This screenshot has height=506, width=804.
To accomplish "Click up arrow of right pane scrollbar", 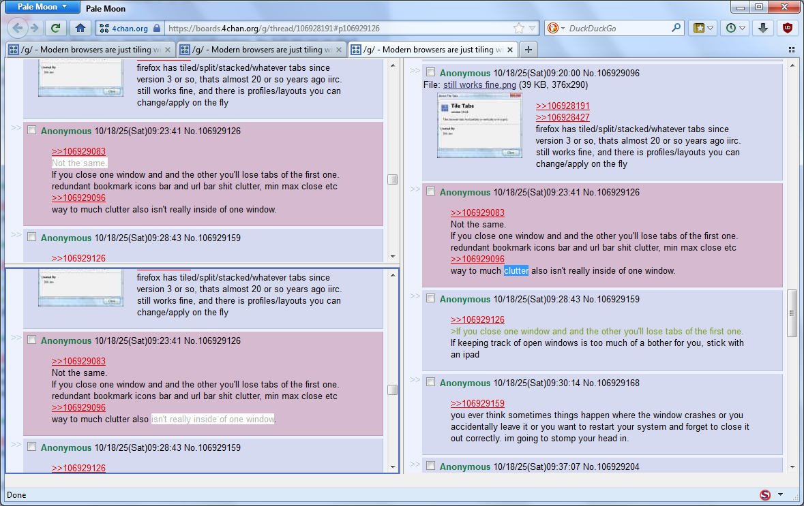I will click(x=792, y=65).
